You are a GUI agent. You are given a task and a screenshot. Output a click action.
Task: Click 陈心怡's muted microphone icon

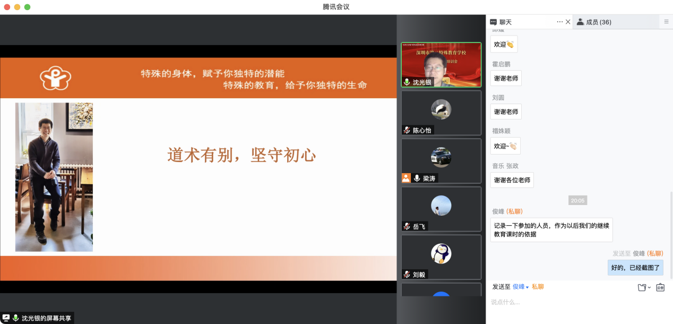pos(407,130)
